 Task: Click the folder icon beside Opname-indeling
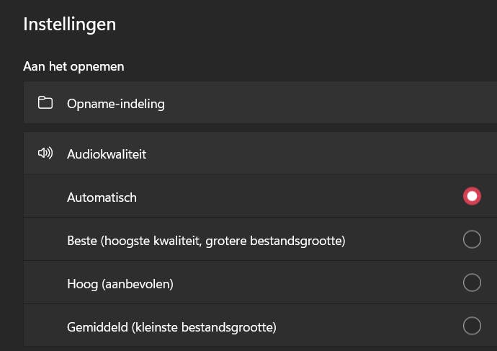pos(45,103)
